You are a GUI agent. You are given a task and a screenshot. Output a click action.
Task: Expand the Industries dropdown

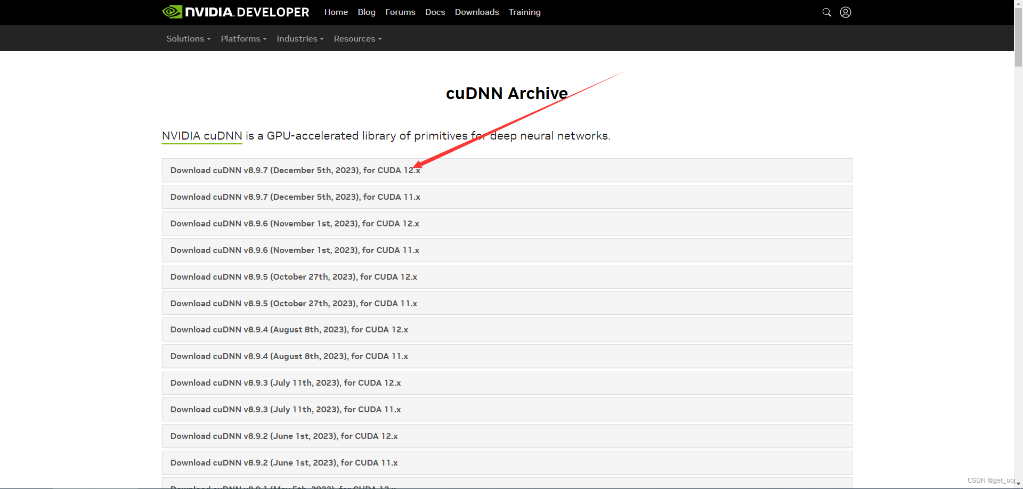(x=300, y=38)
